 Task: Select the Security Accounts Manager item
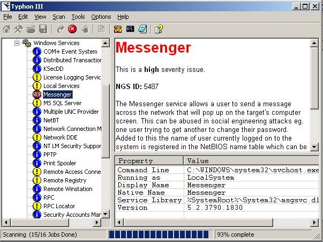pos(72,215)
